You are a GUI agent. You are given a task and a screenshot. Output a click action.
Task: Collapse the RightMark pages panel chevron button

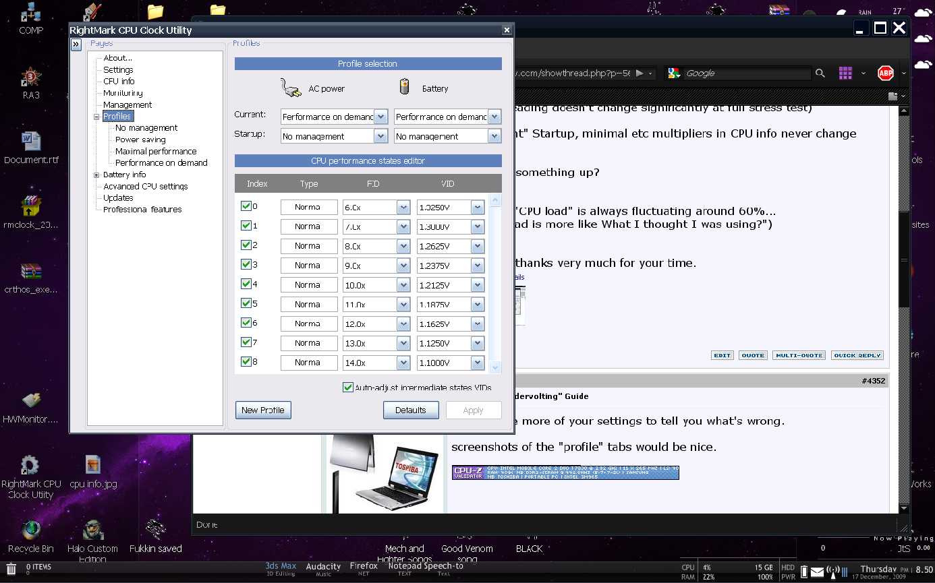pyautogui.click(x=76, y=44)
